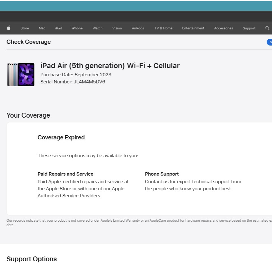Click the Your Coverage heading

pos(28,115)
